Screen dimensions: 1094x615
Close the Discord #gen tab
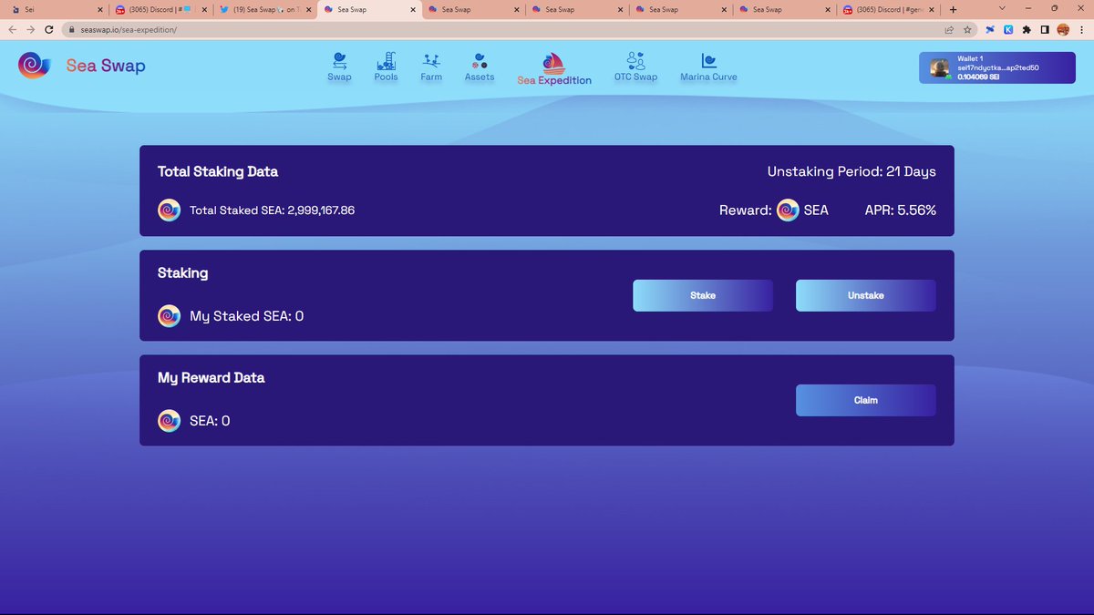coord(933,9)
